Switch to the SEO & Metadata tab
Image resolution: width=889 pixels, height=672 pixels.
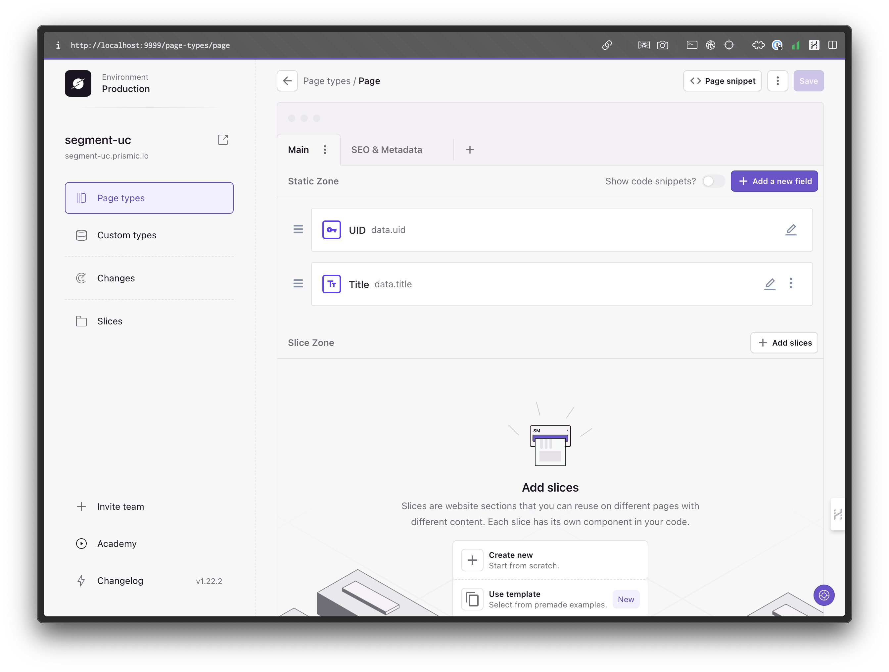[x=386, y=150]
